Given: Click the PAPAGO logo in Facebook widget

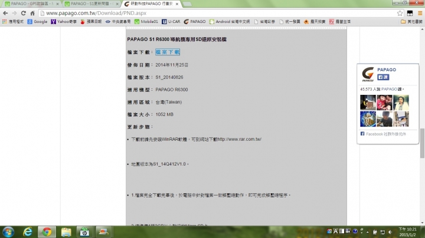Looking at the screenshot, I should point(368,74).
